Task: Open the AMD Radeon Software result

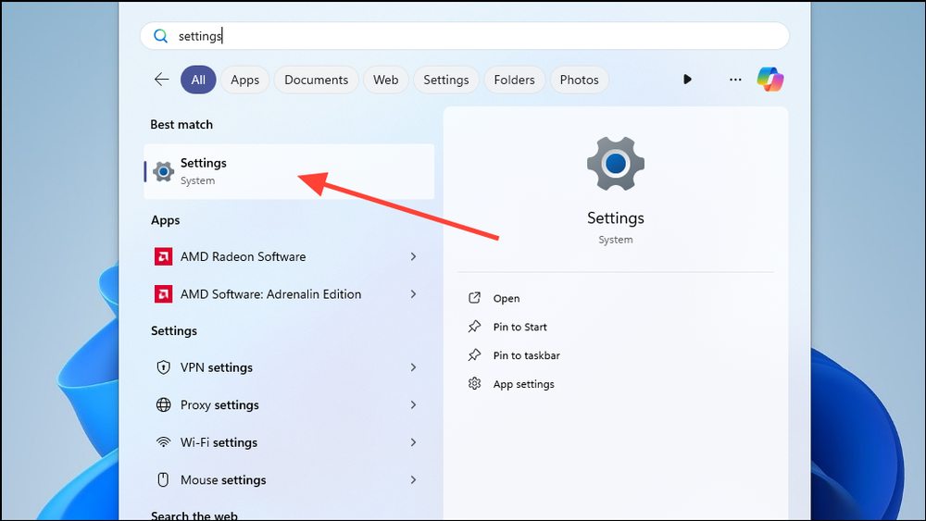Action: click(289, 256)
